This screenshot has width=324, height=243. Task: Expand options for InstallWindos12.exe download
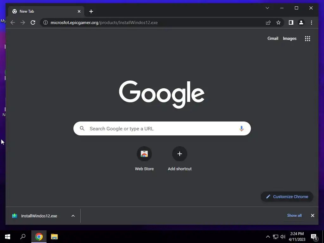click(73, 216)
